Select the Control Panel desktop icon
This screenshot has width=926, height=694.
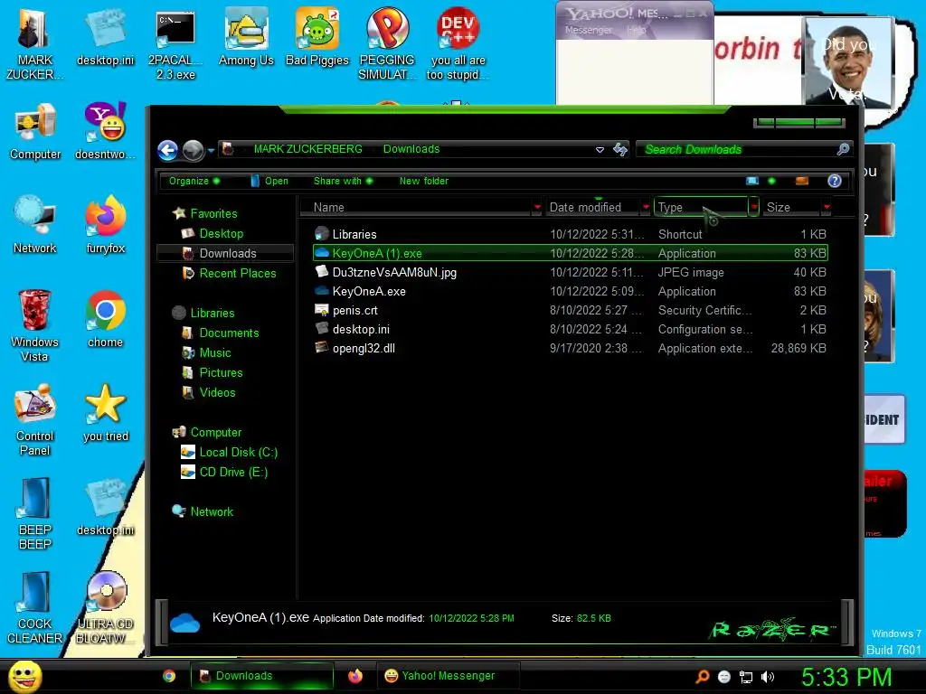35,419
